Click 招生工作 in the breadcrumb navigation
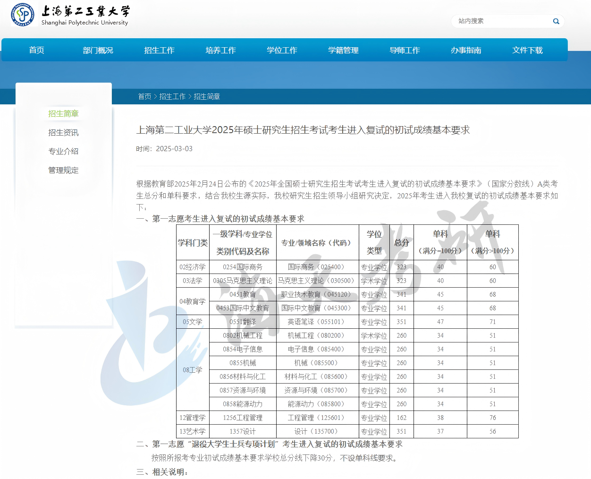This screenshot has width=591, height=479. pos(173,96)
